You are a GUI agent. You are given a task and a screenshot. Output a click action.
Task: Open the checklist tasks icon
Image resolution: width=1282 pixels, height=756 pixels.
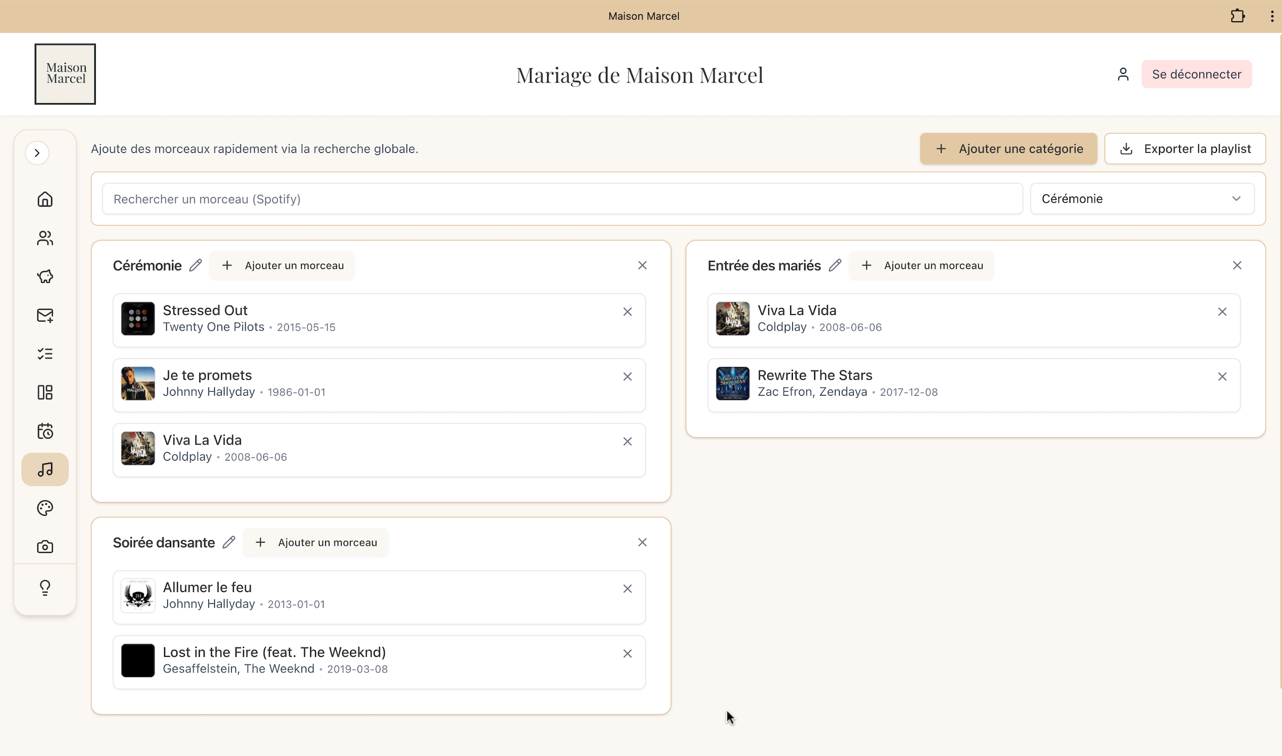click(x=45, y=354)
